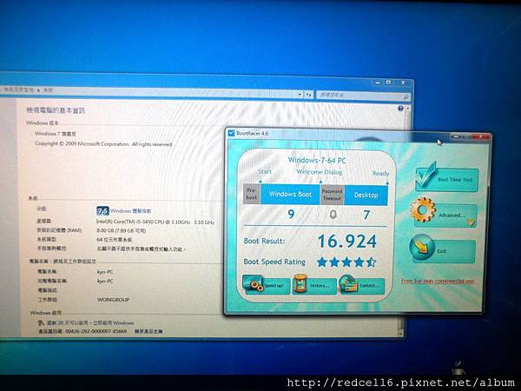
Task: Click the Windows Boot time value 9
Action: point(291,214)
